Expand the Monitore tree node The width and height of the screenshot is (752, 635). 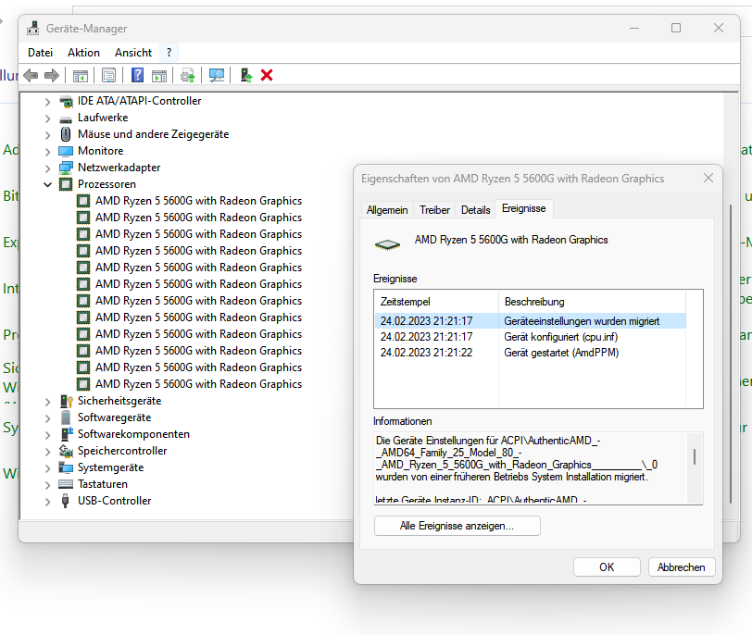pyautogui.click(x=47, y=152)
